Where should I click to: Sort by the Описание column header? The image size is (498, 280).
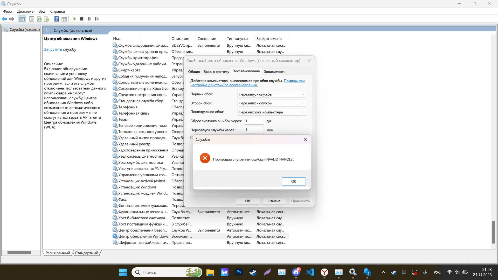[x=182, y=39]
